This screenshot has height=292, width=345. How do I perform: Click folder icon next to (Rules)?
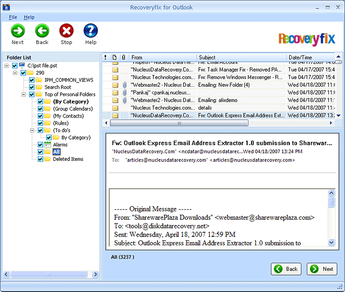[x=47, y=123]
